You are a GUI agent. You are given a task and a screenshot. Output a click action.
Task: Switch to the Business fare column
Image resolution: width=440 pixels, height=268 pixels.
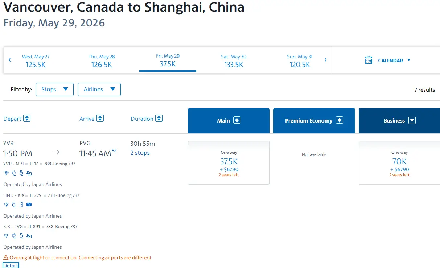coord(399,121)
